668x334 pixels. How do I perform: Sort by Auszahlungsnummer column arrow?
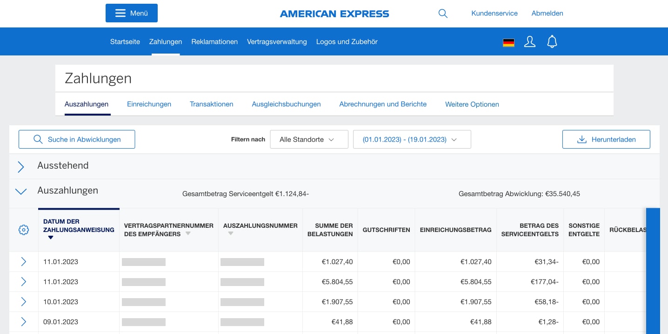click(231, 233)
